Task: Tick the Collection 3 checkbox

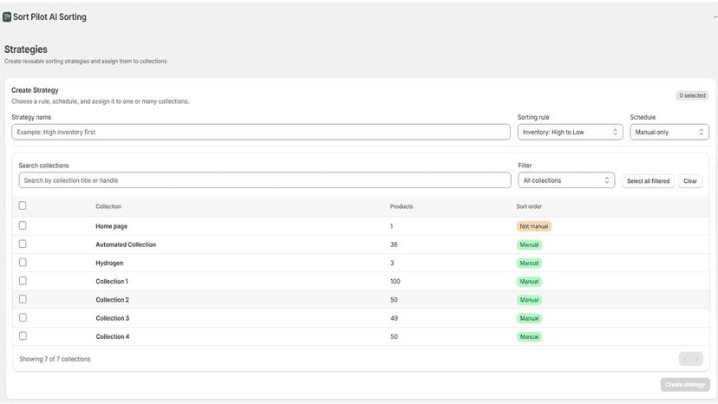Action: coord(23,317)
